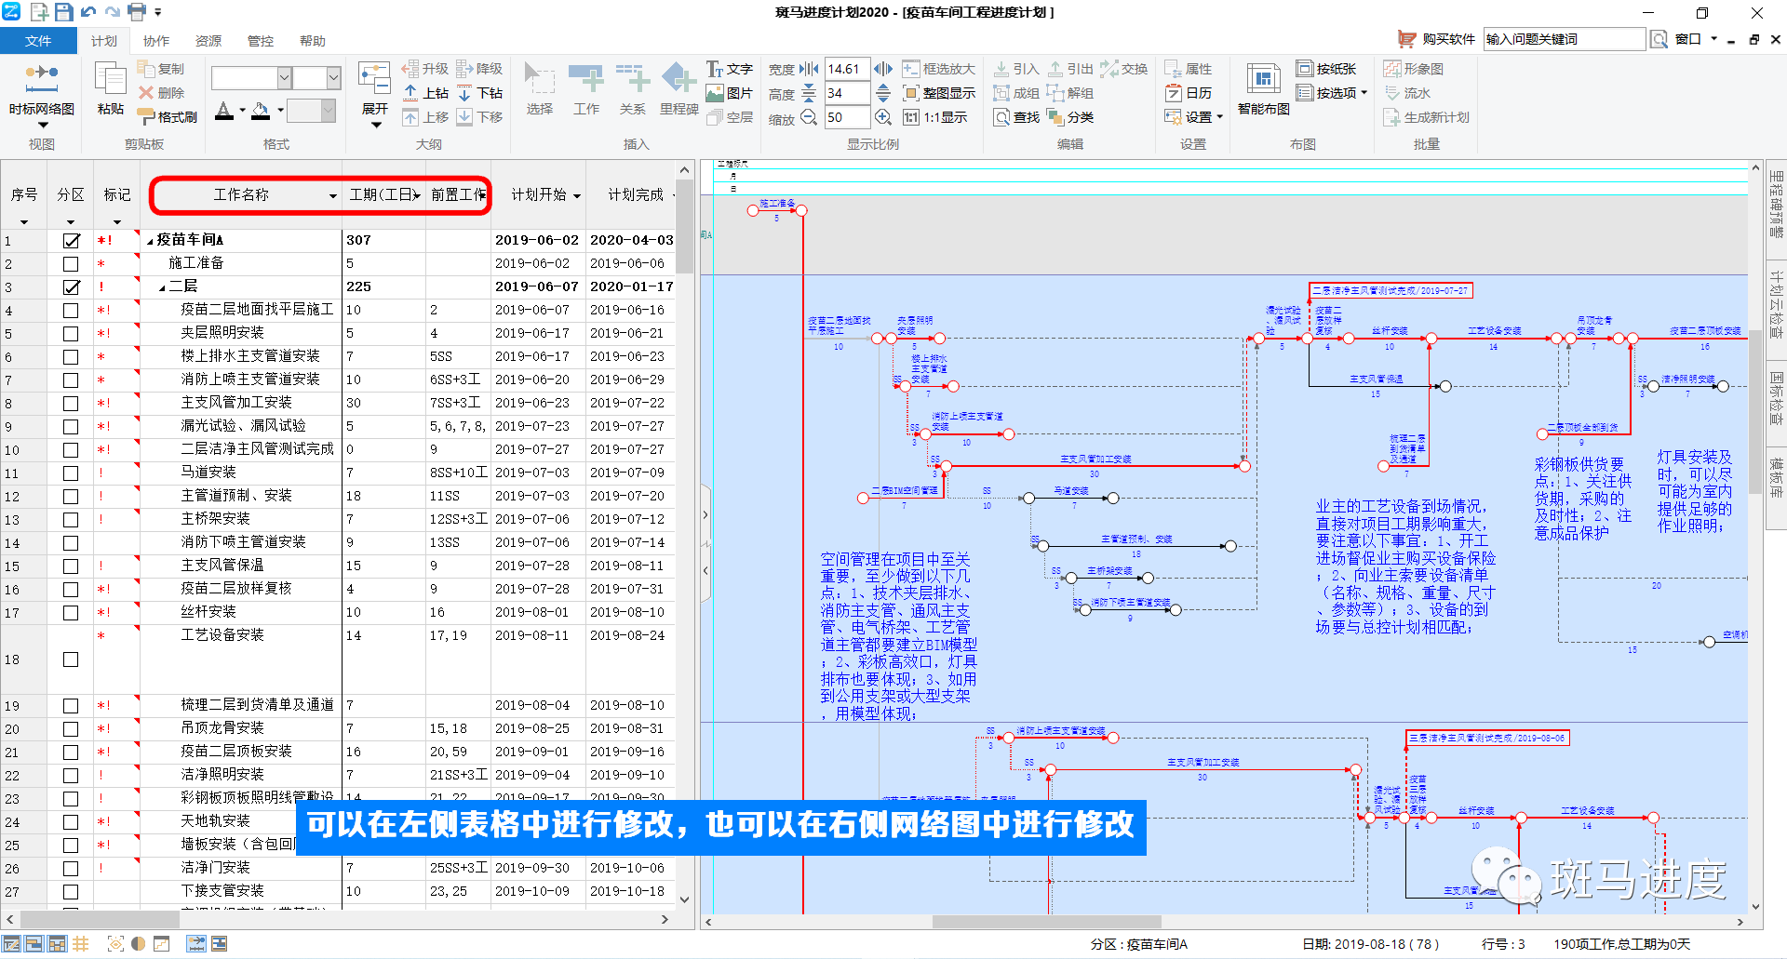Insert 文字 text annotation

(730, 69)
